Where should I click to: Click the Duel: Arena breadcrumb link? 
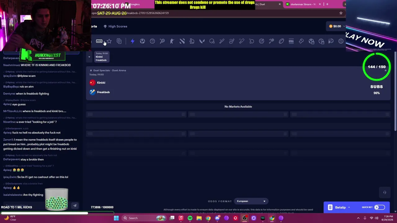(x=119, y=70)
